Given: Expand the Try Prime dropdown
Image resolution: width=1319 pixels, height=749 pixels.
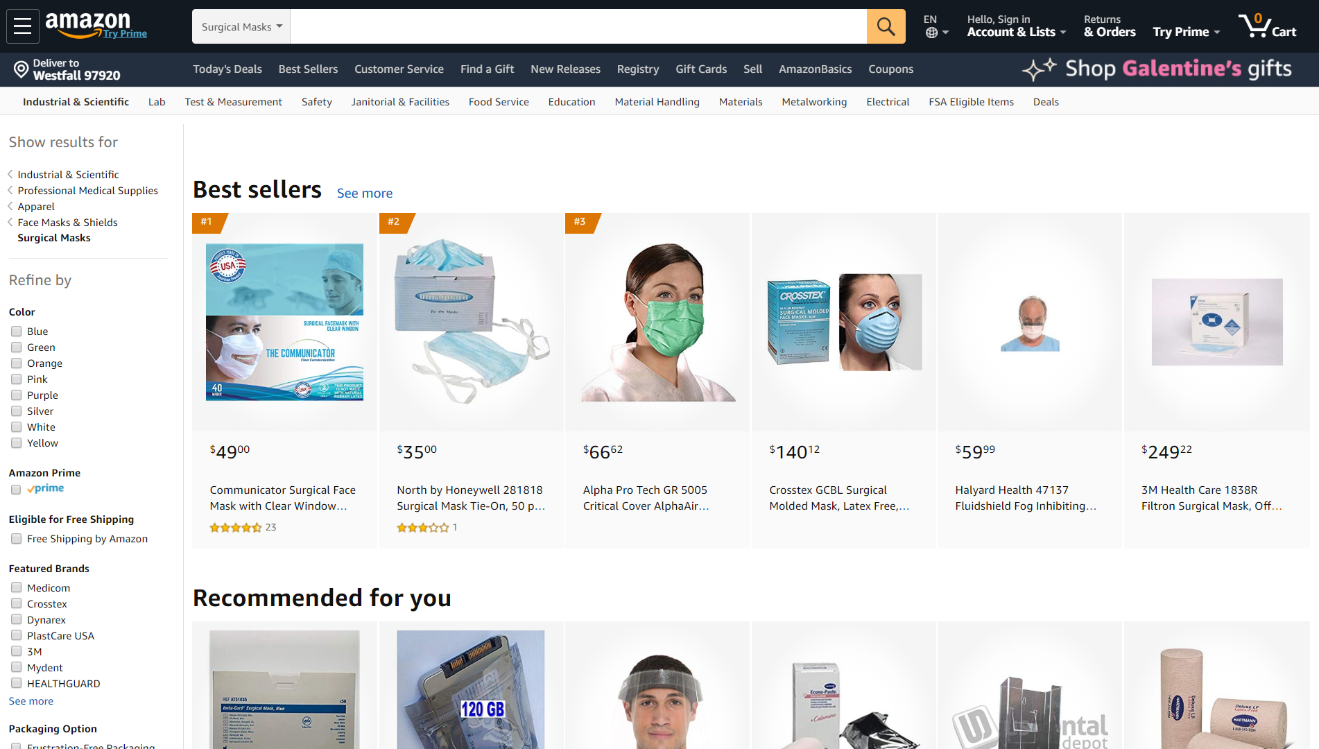Looking at the screenshot, I should click(1187, 32).
